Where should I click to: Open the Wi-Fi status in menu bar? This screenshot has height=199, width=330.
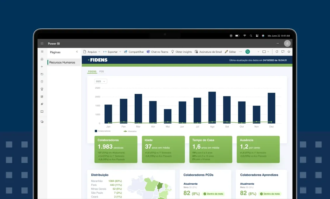[244, 36]
